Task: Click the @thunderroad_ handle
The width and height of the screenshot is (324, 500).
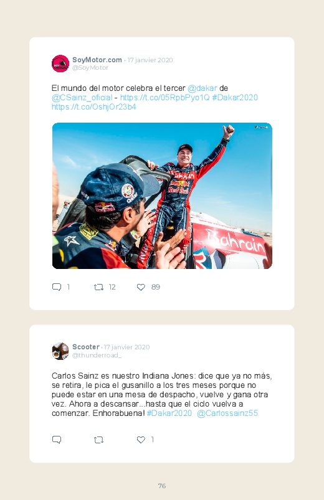Action: [97, 355]
